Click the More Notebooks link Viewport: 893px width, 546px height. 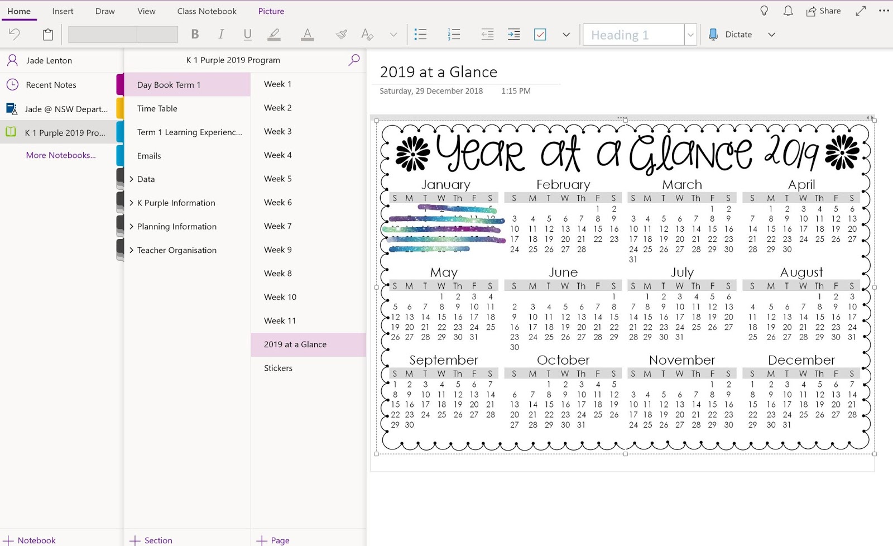(61, 155)
